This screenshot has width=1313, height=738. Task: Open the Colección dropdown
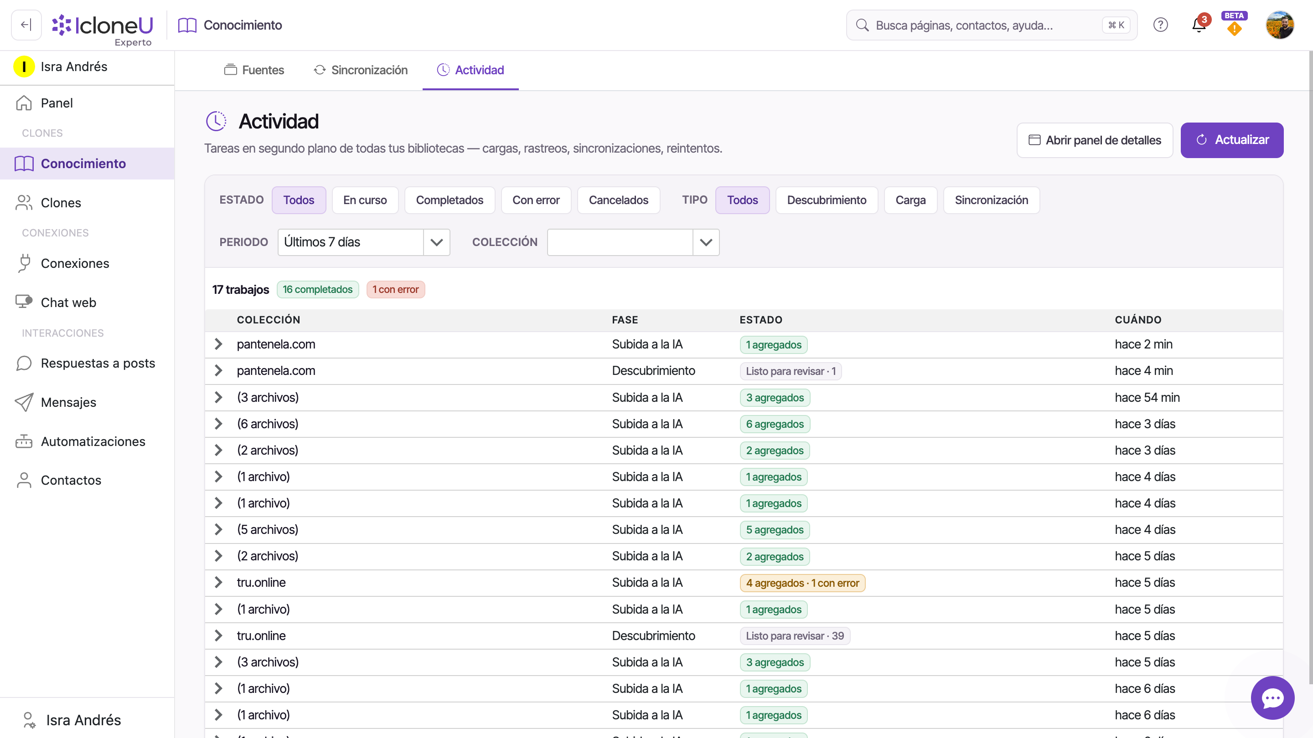633,242
